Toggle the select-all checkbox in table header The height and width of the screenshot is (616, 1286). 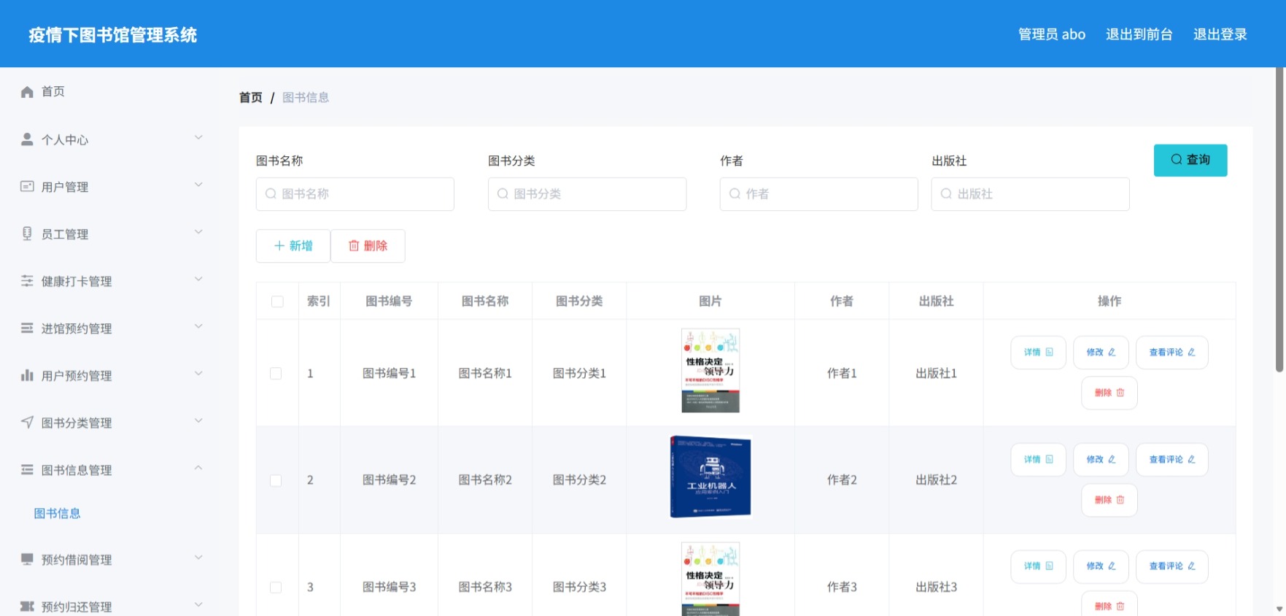(x=277, y=301)
